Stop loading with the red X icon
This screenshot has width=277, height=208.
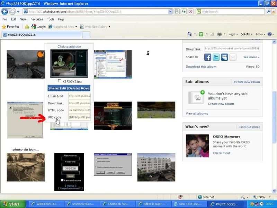191,12
